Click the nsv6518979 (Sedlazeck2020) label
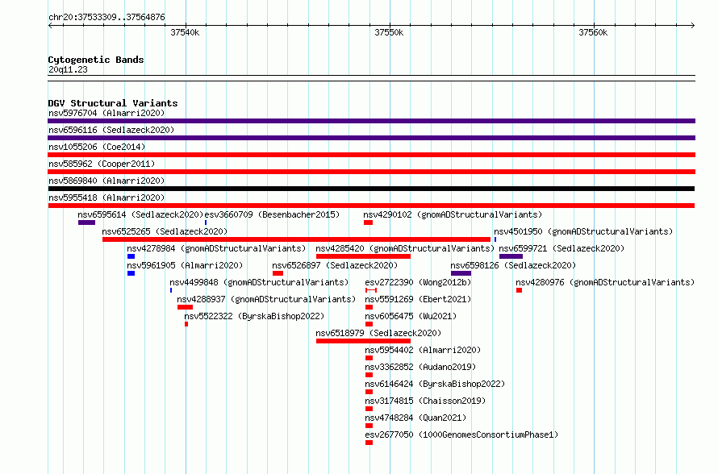 coord(378,333)
